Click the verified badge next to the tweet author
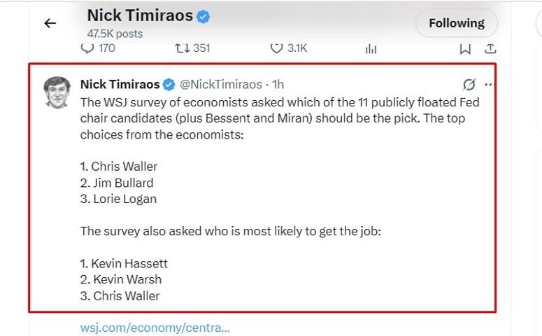542x336 pixels. pyautogui.click(x=169, y=85)
